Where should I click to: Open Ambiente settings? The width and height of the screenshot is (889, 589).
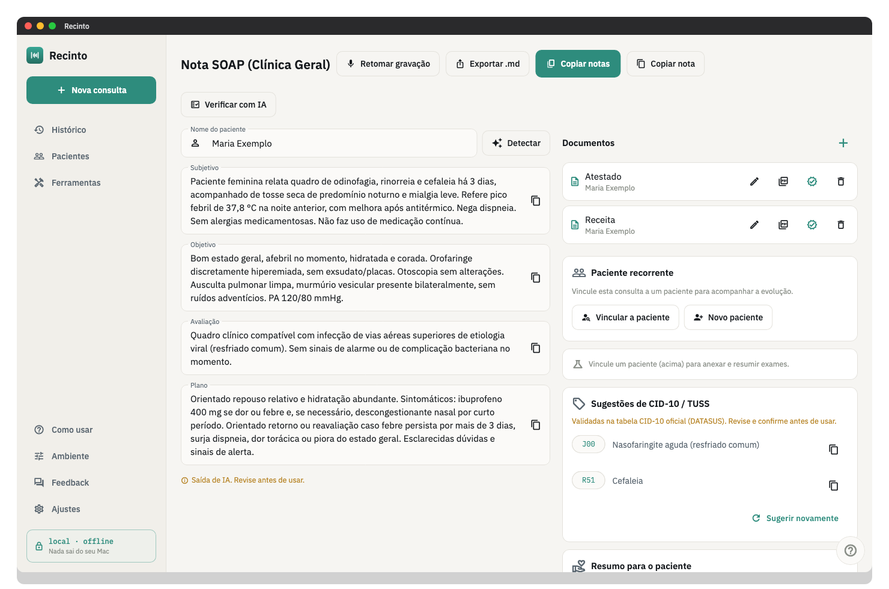[91, 456]
